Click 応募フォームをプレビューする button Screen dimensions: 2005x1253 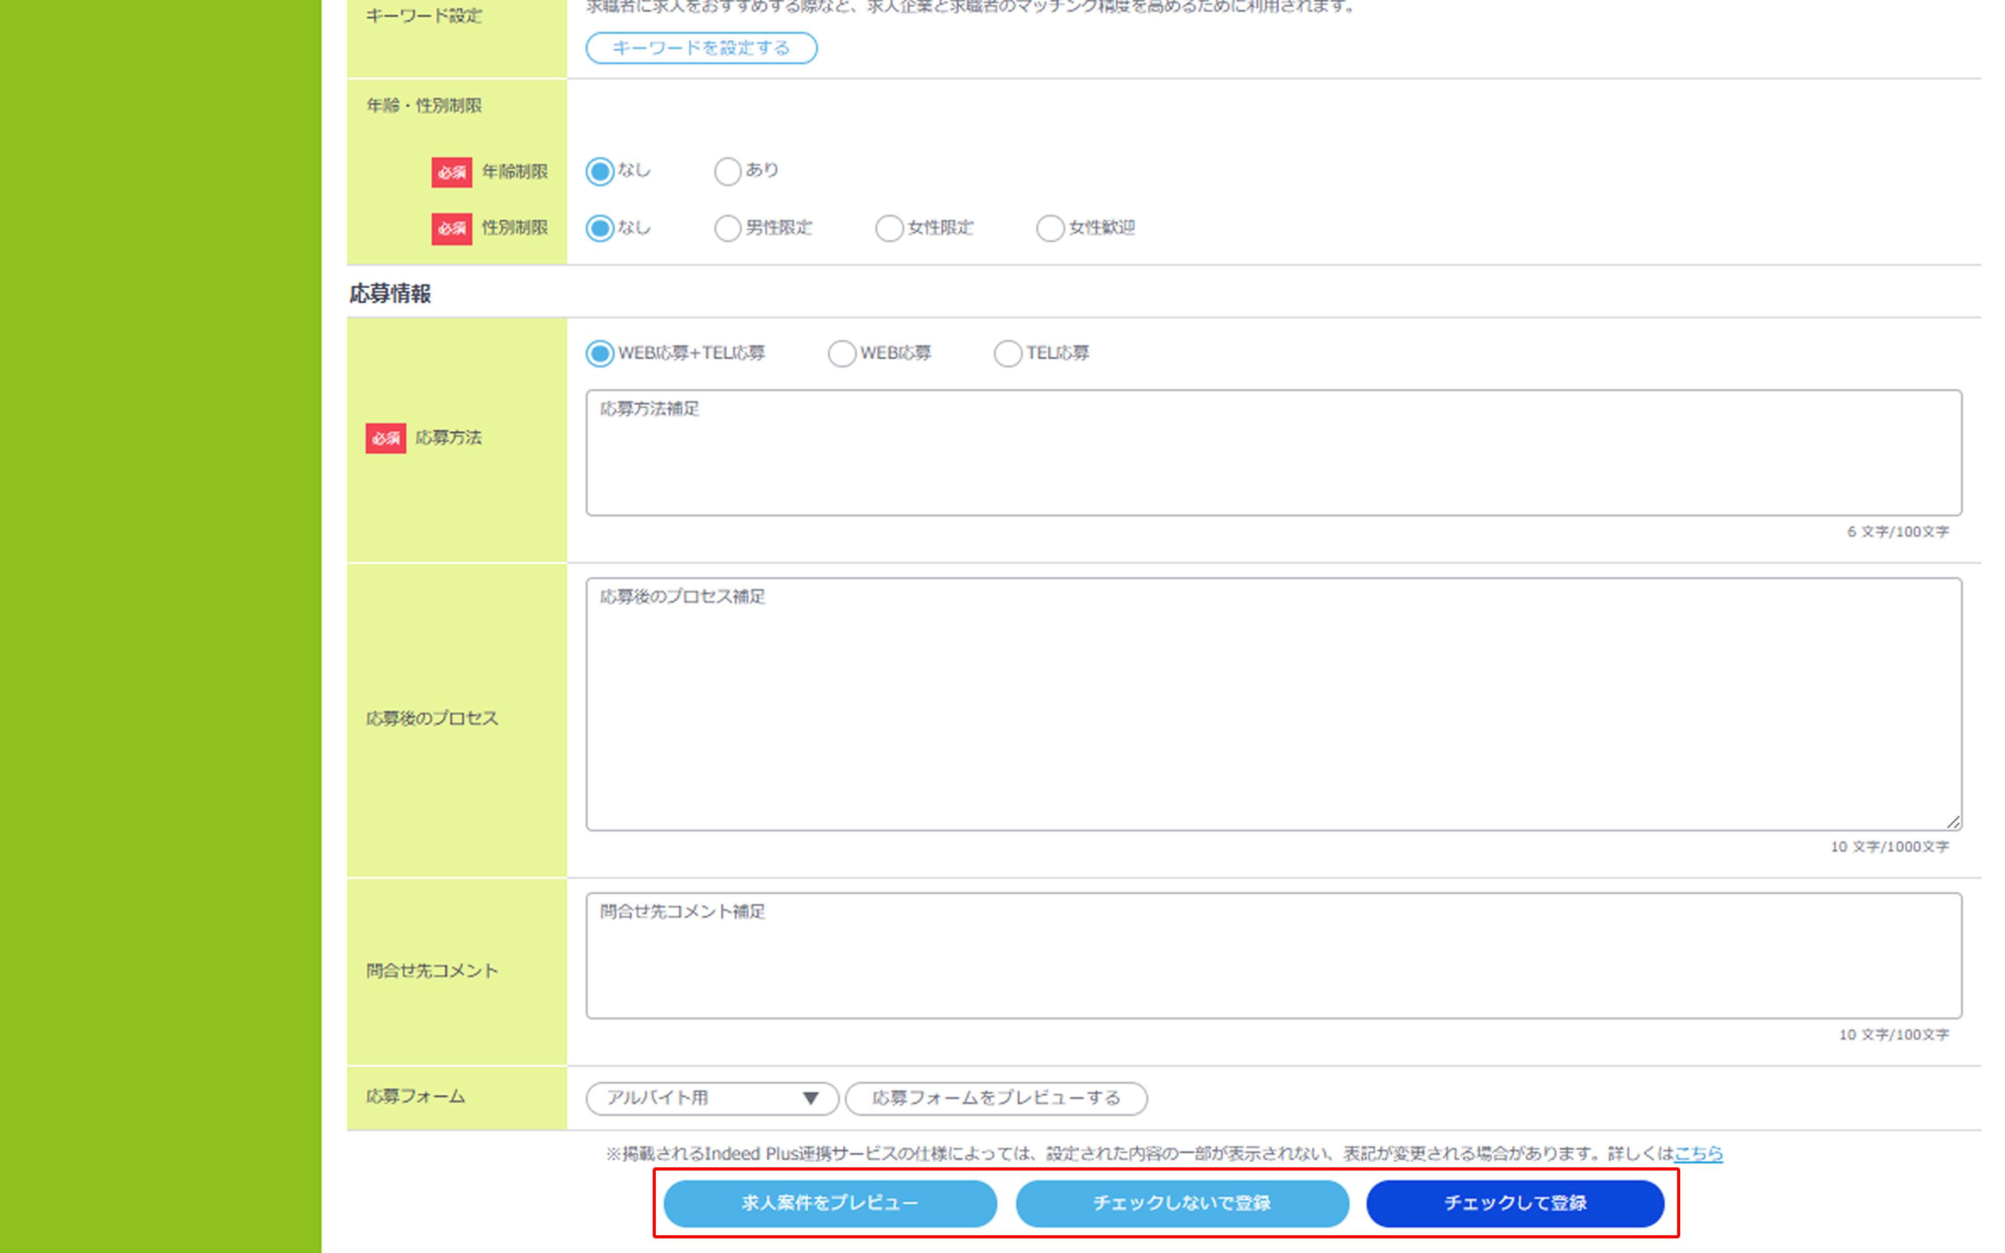coord(996,1098)
